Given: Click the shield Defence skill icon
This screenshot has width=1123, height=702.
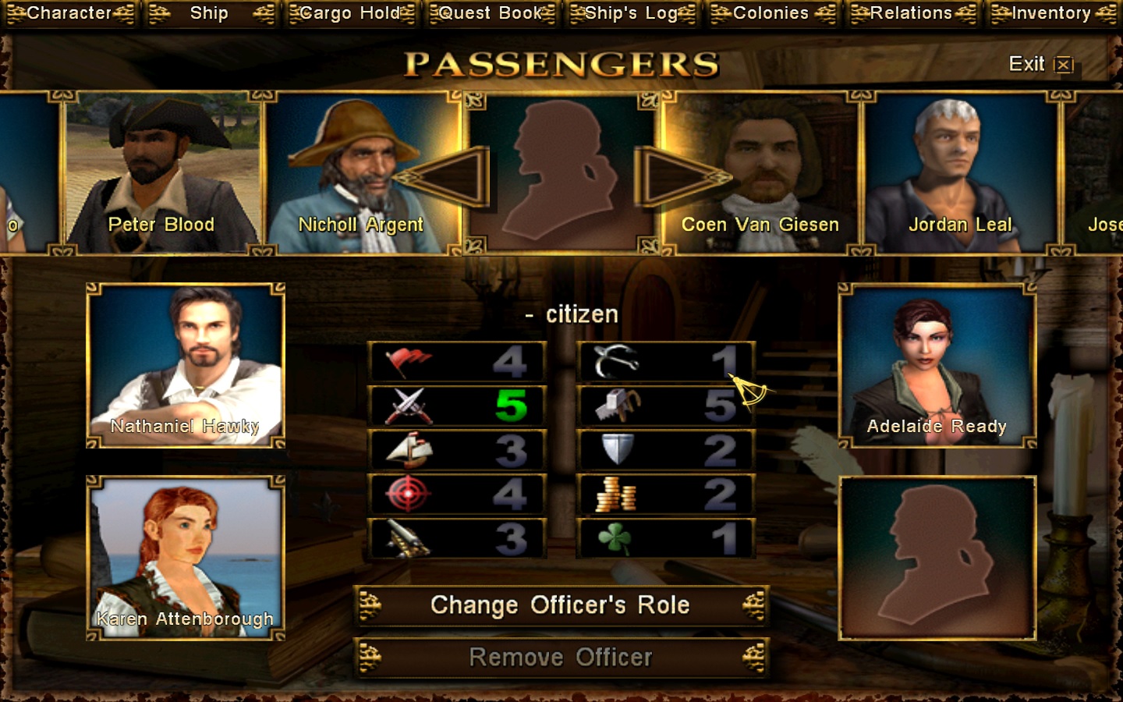Looking at the screenshot, I should (618, 450).
